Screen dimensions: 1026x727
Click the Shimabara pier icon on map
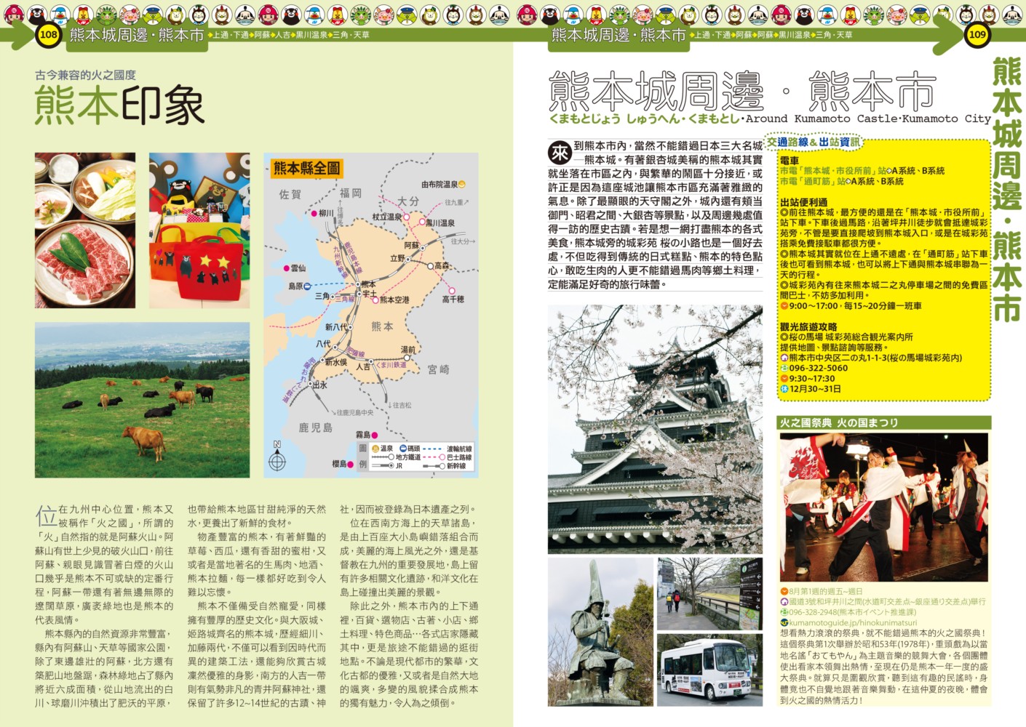307,286
